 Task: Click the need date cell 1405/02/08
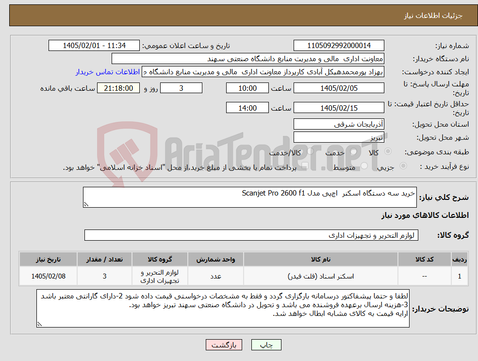click(x=48, y=276)
